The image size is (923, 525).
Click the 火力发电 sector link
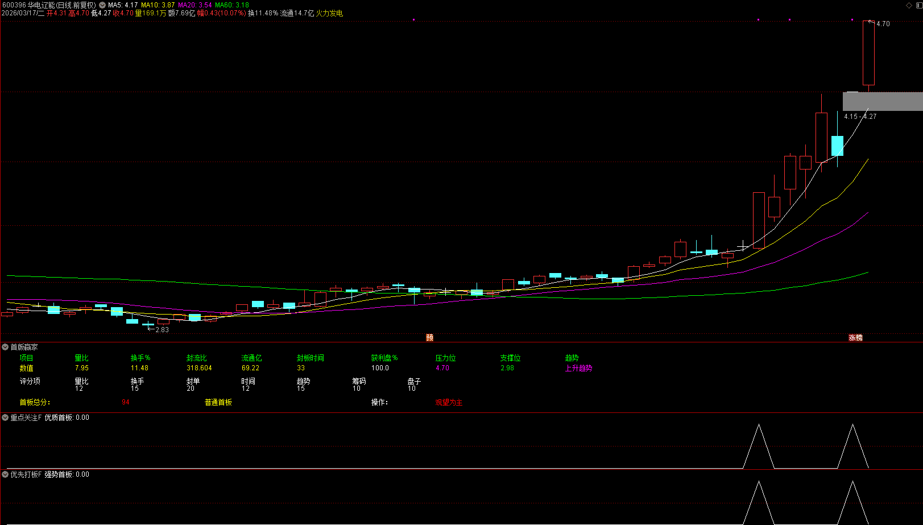(x=329, y=13)
